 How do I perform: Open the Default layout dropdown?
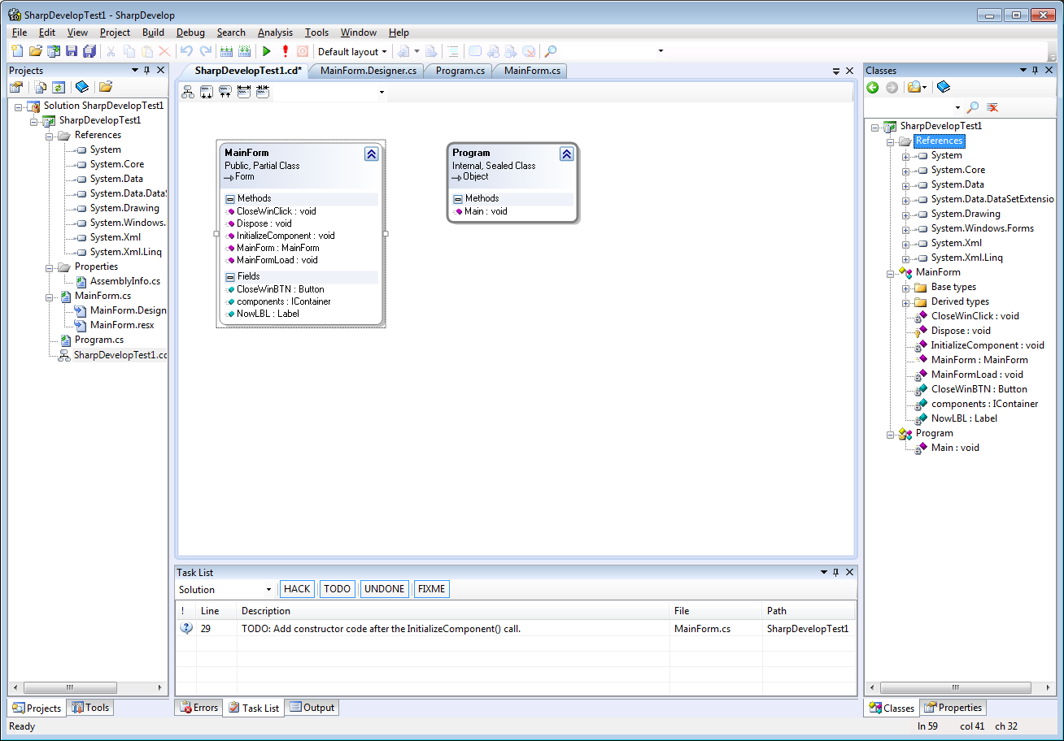pos(352,51)
